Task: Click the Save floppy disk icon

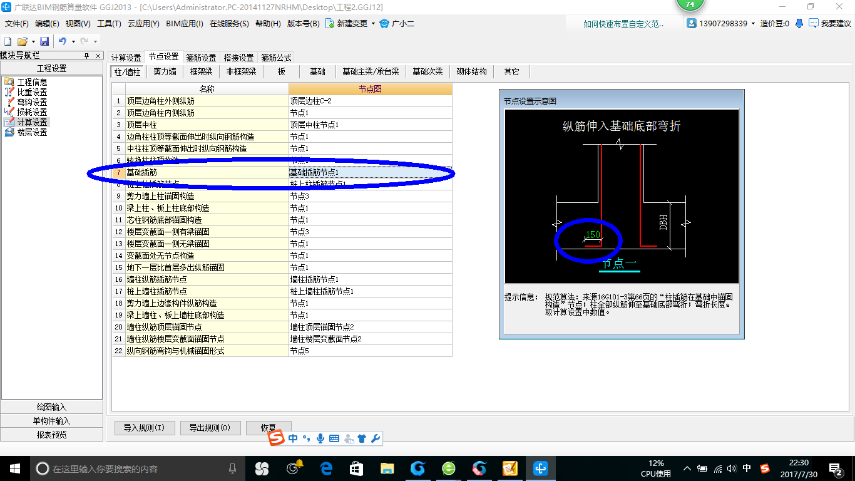Action: (x=44, y=41)
